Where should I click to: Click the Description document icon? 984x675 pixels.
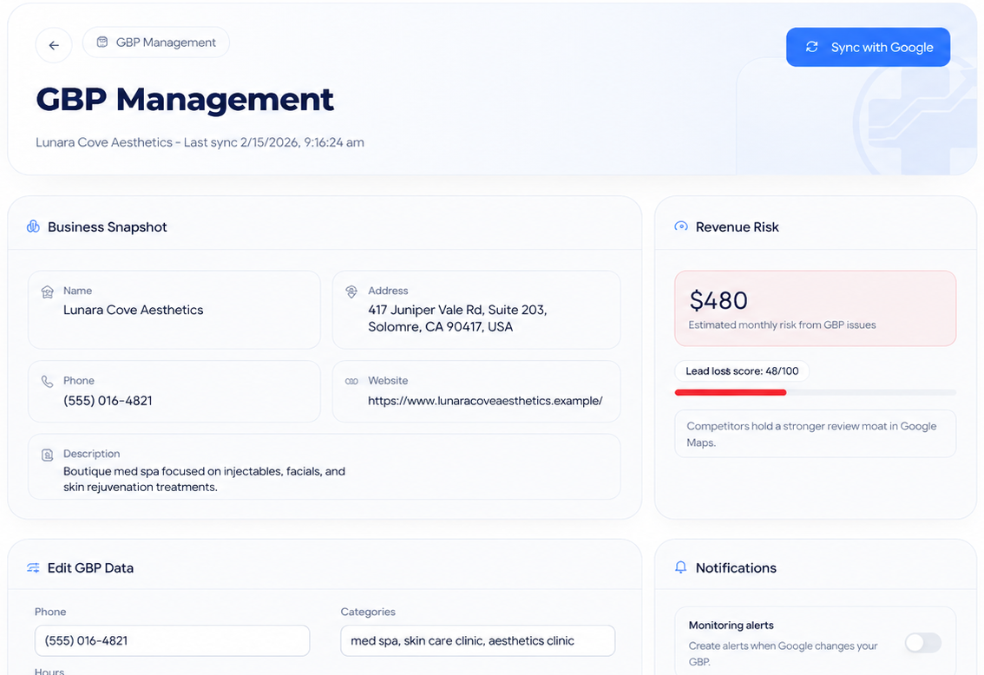[47, 455]
